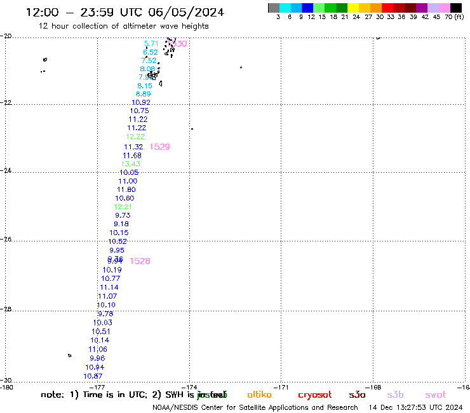This screenshot has width=470, height=413.
Task: Click the wave height value '11.80'
Action: point(126,189)
